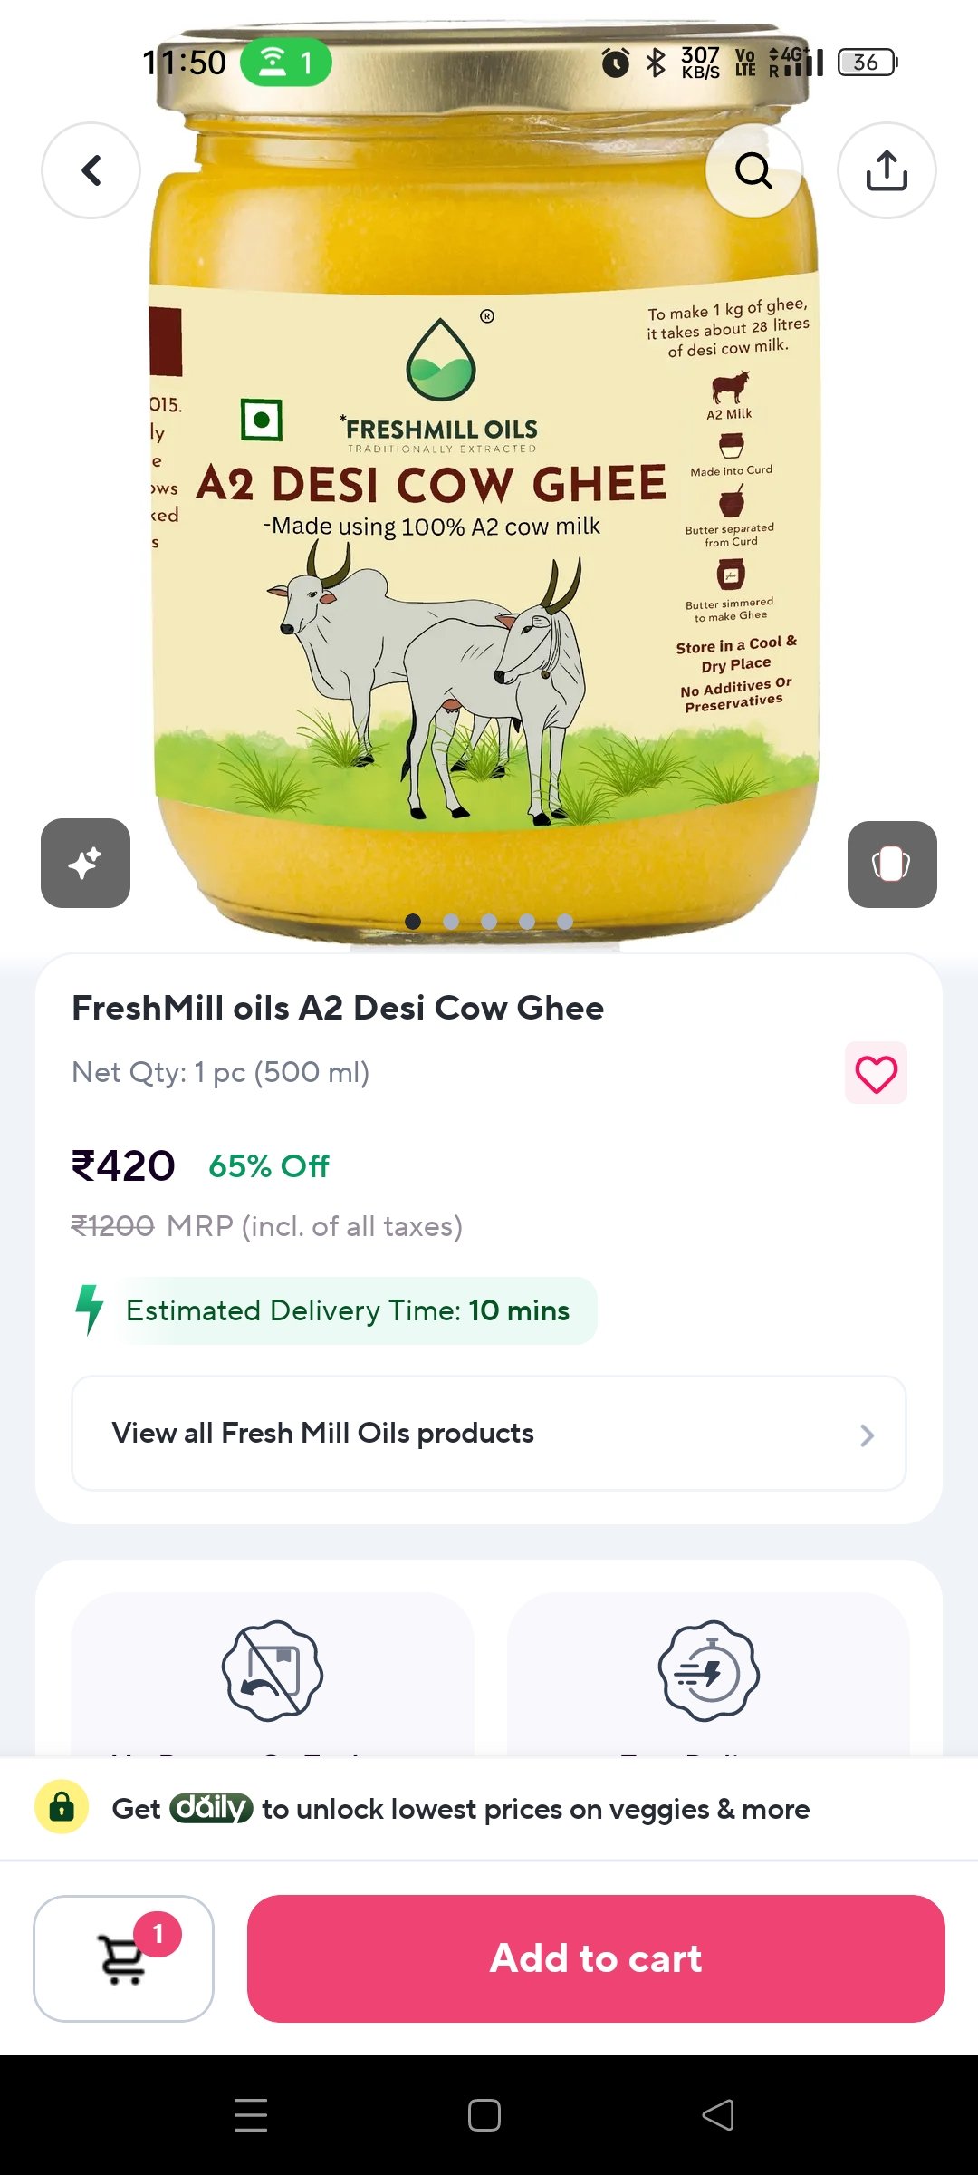The width and height of the screenshot is (978, 2175).
Task: Tap the chevron beside Fresh Mill Oils products
Action: [867, 1435]
